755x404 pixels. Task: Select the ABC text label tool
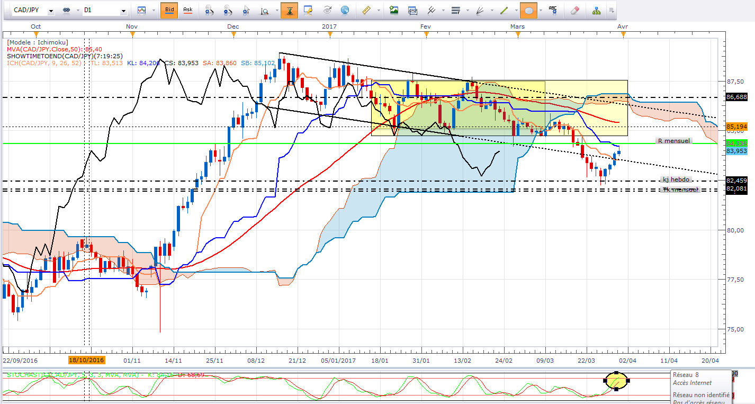click(x=553, y=11)
